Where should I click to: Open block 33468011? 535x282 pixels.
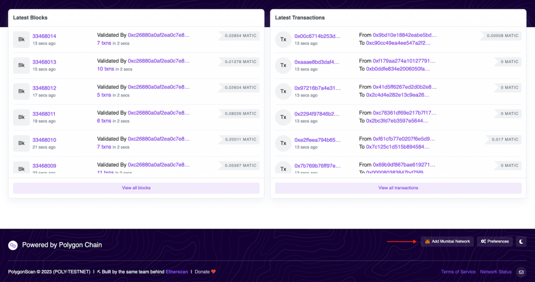tap(44, 114)
